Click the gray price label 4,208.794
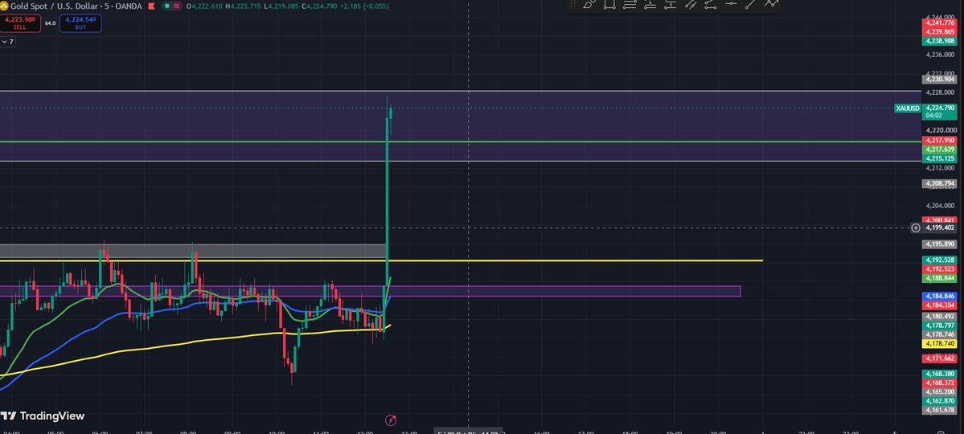The width and height of the screenshot is (964, 434). 939,183
